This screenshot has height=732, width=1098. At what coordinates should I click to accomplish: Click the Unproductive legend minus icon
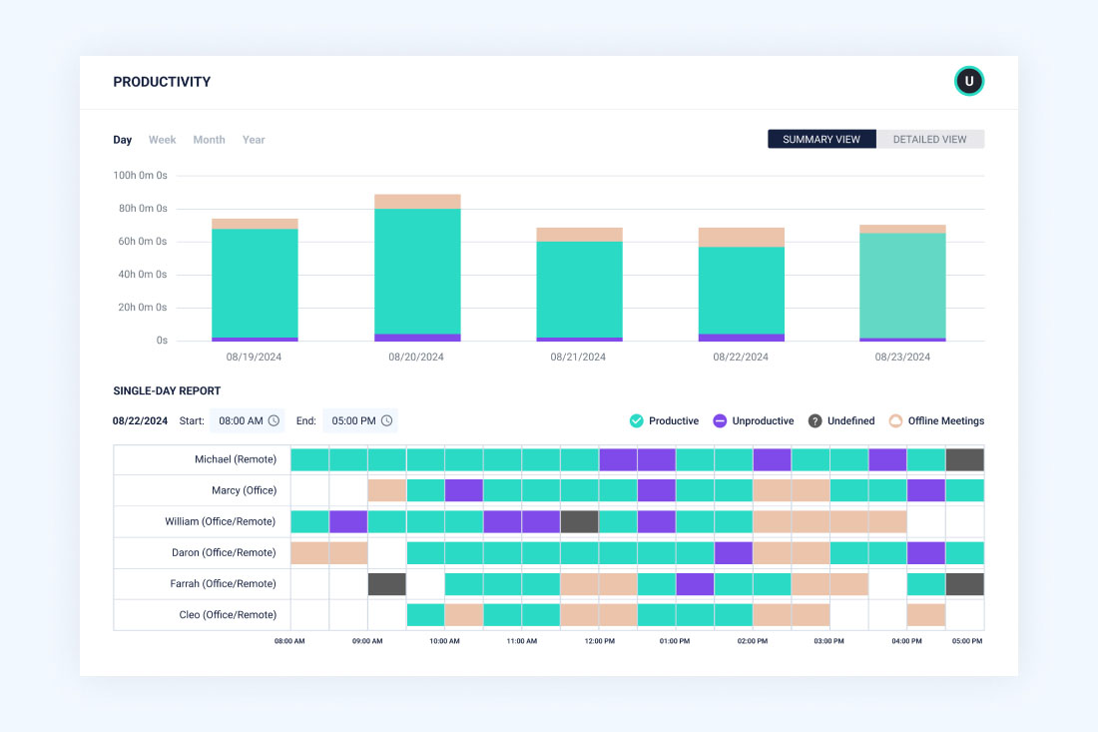[719, 420]
